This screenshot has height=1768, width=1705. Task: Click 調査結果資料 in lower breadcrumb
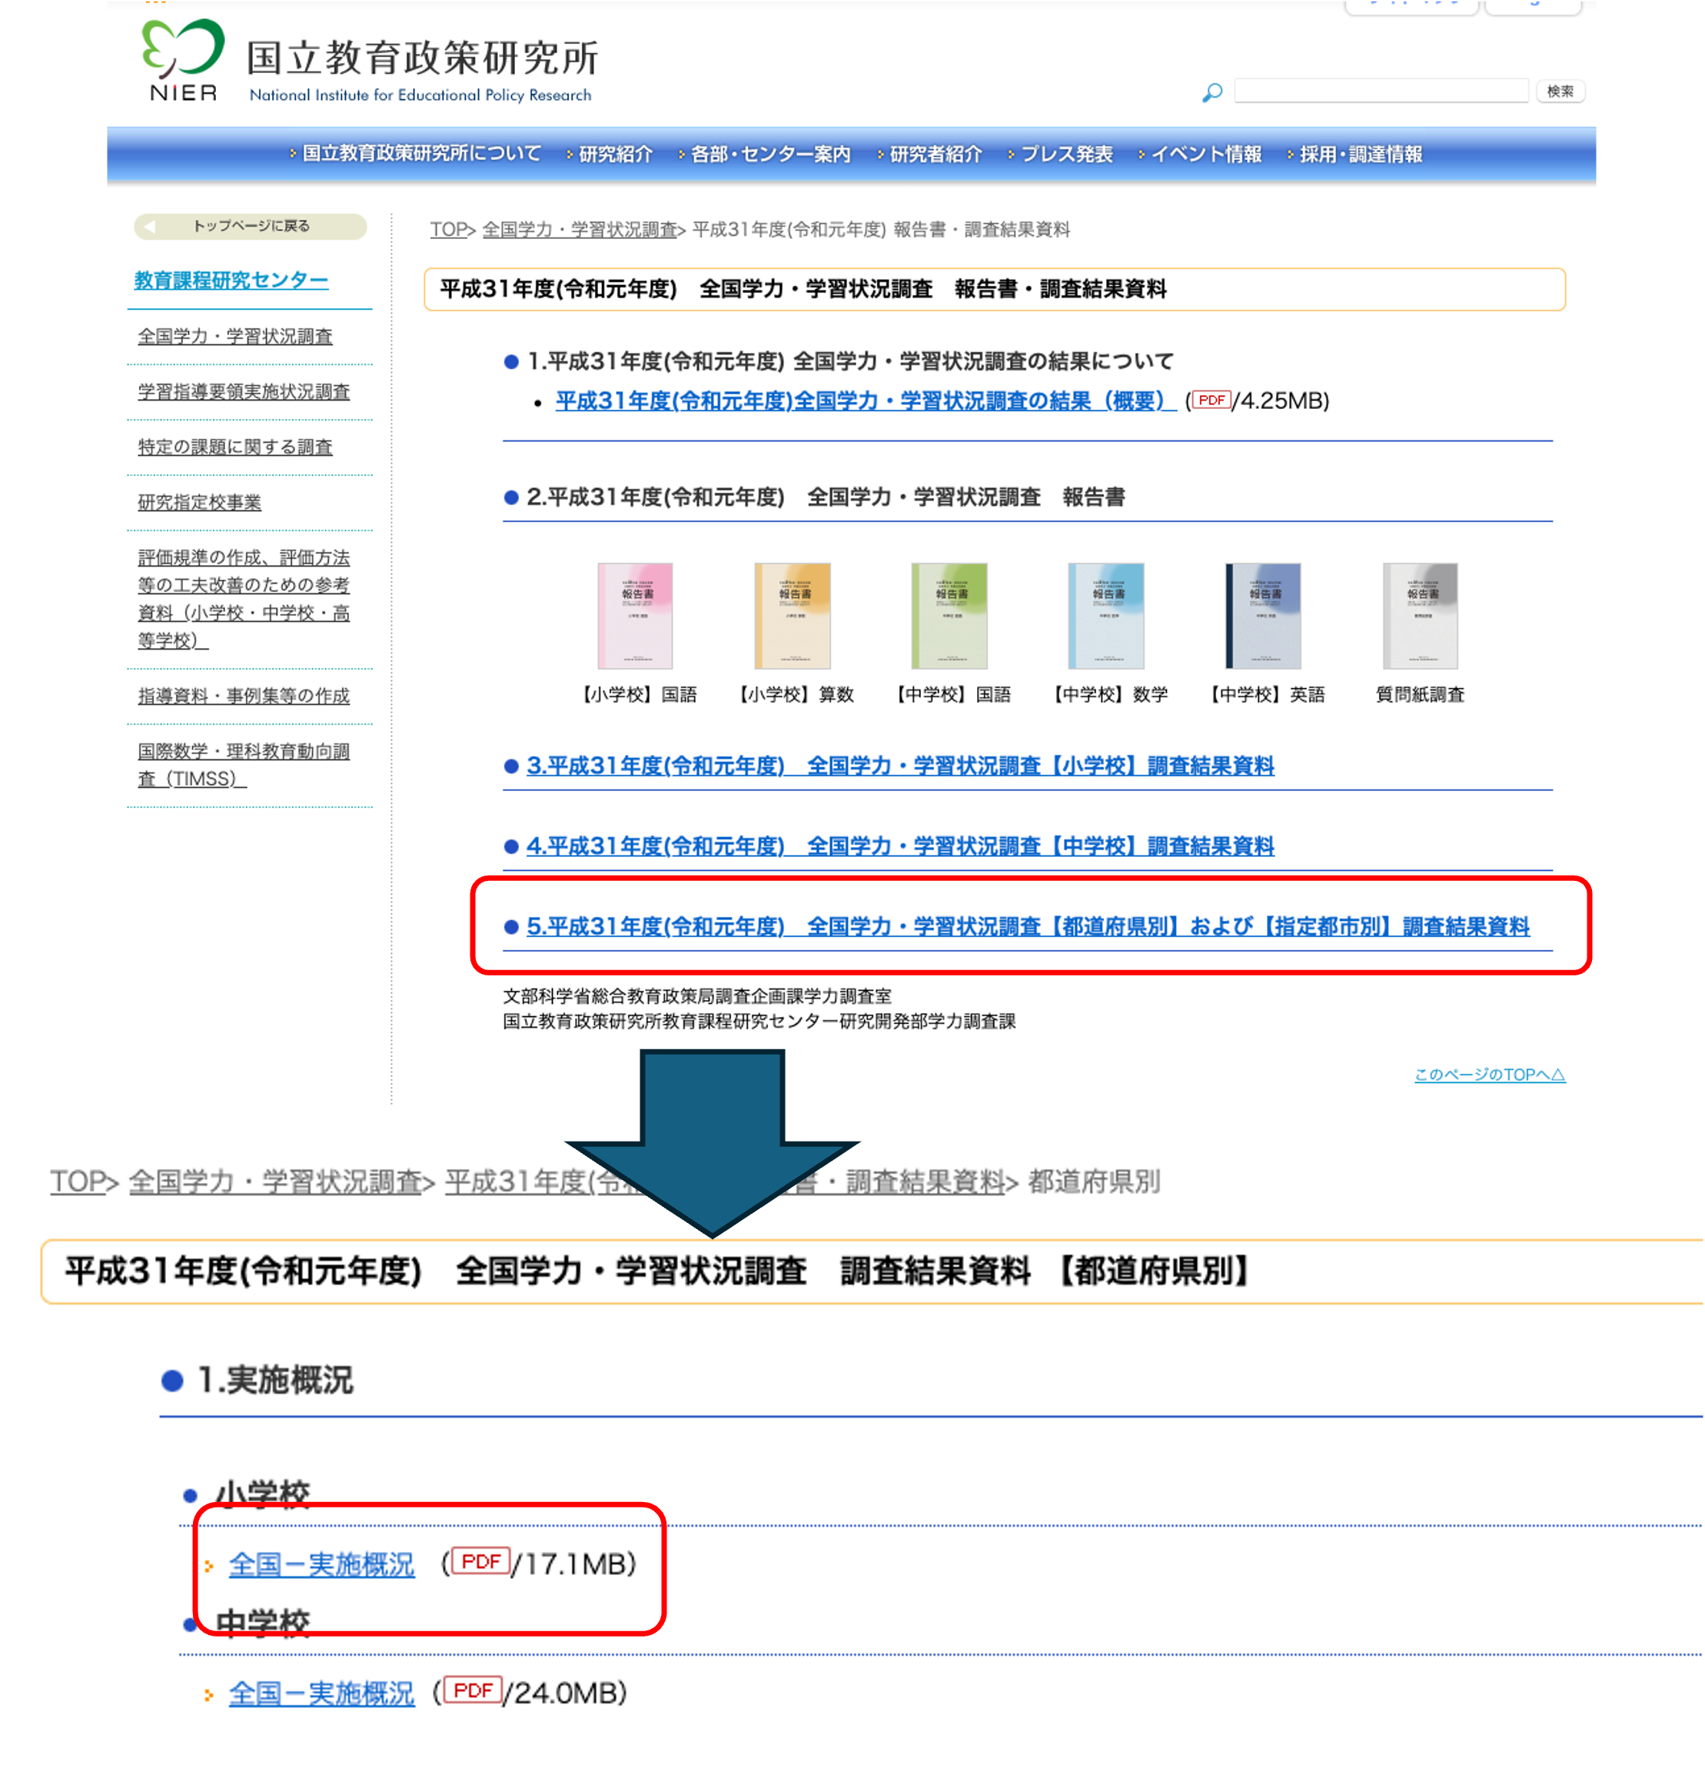coord(925,1181)
